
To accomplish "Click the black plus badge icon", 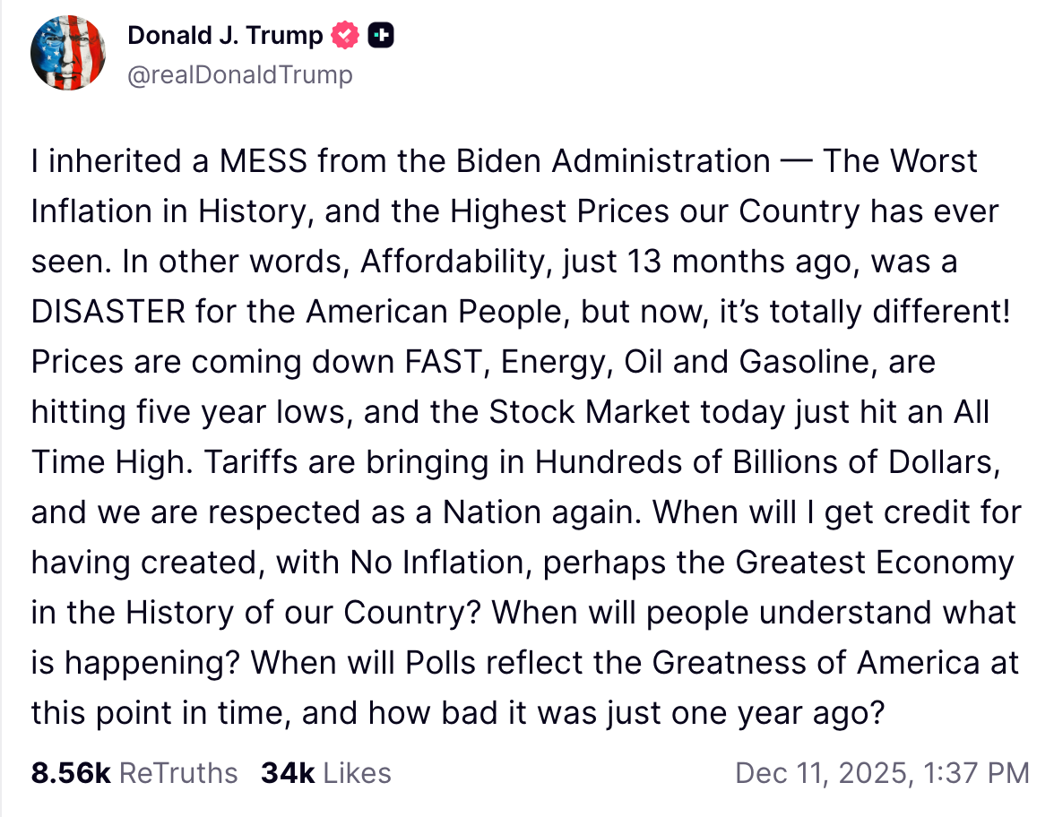I will [381, 36].
